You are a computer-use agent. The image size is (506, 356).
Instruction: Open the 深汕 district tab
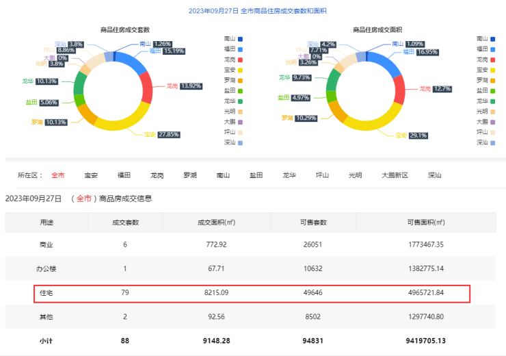pyautogui.click(x=434, y=175)
